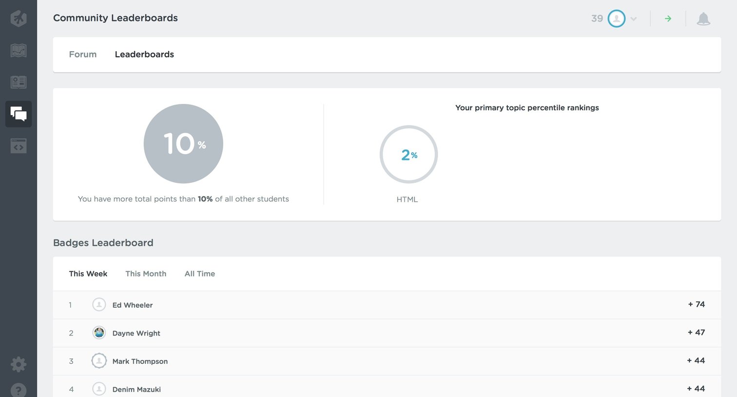The image size is (737, 397).
Task: View the 39 points count in header
Action: pyautogui.click(x=597, y=19)
